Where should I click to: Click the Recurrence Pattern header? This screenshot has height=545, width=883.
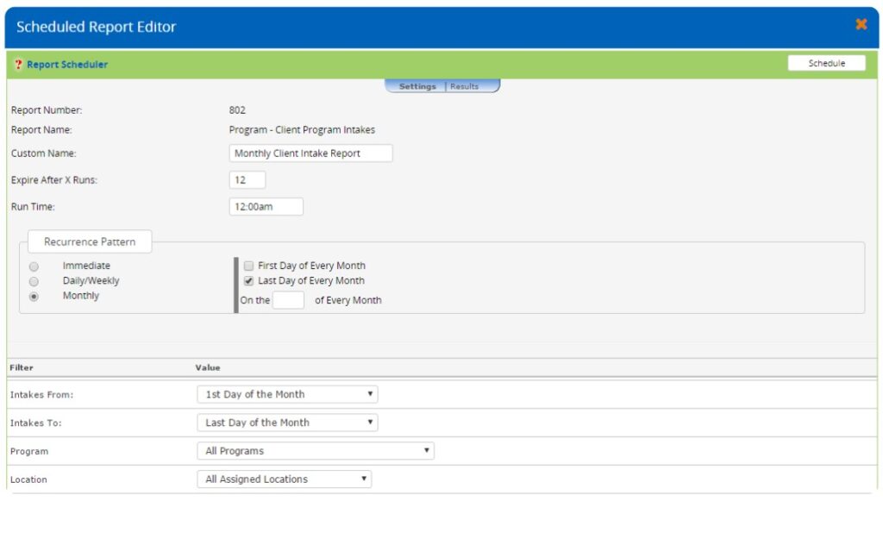[89, 241]
